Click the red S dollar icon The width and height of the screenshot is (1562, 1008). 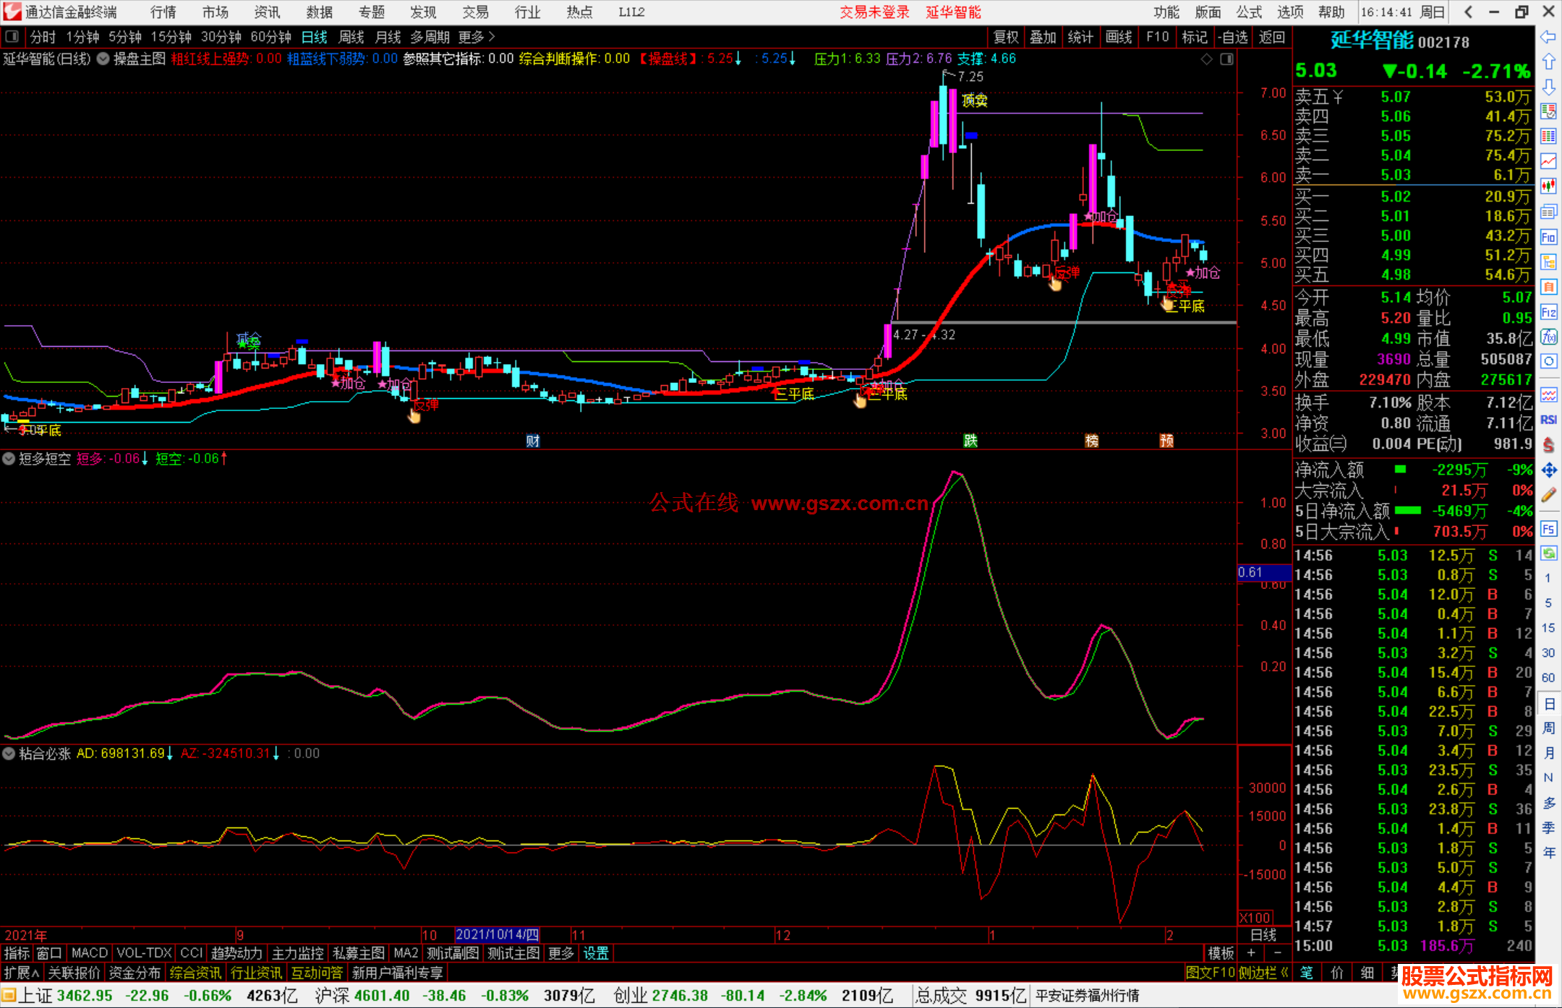pos(1548,444)
